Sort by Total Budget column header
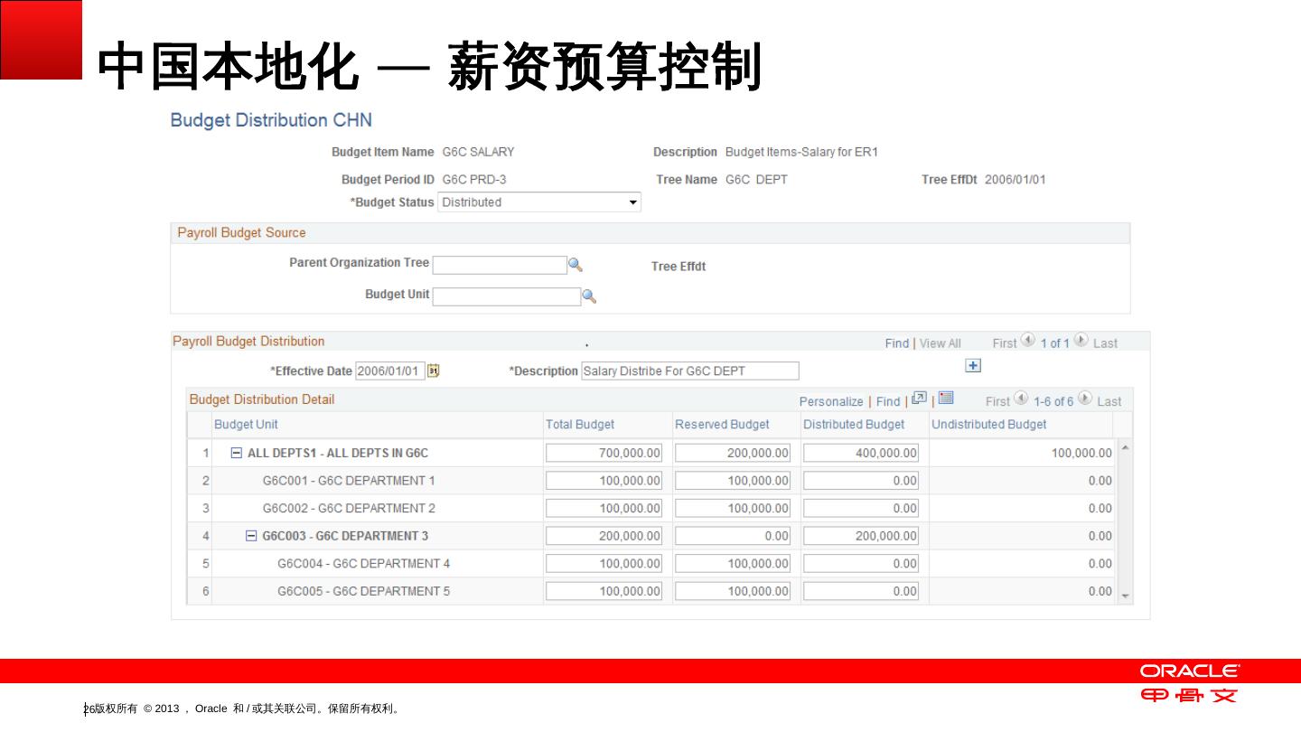Screen dimensions: 1301x732 (x=580, y=425)
